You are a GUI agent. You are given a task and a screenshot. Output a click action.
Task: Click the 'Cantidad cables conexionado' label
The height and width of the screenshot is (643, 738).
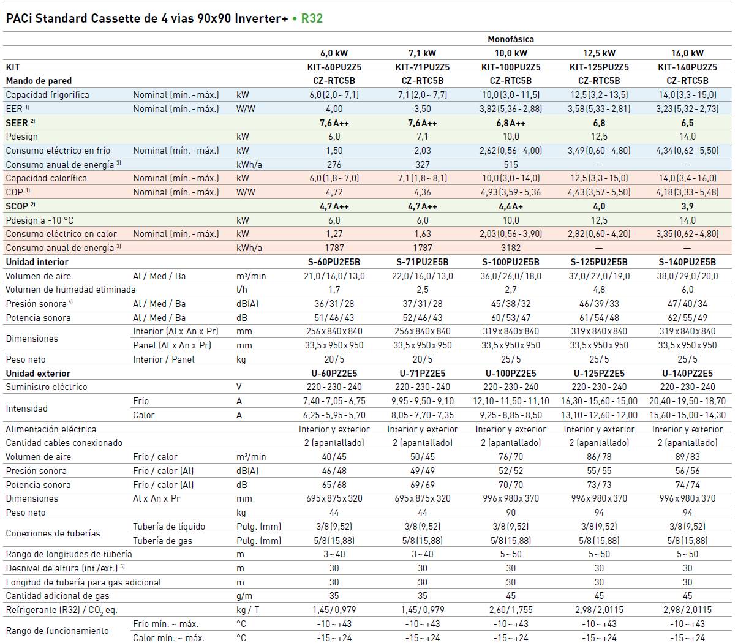pyautogui.click(x=64, y=443)
